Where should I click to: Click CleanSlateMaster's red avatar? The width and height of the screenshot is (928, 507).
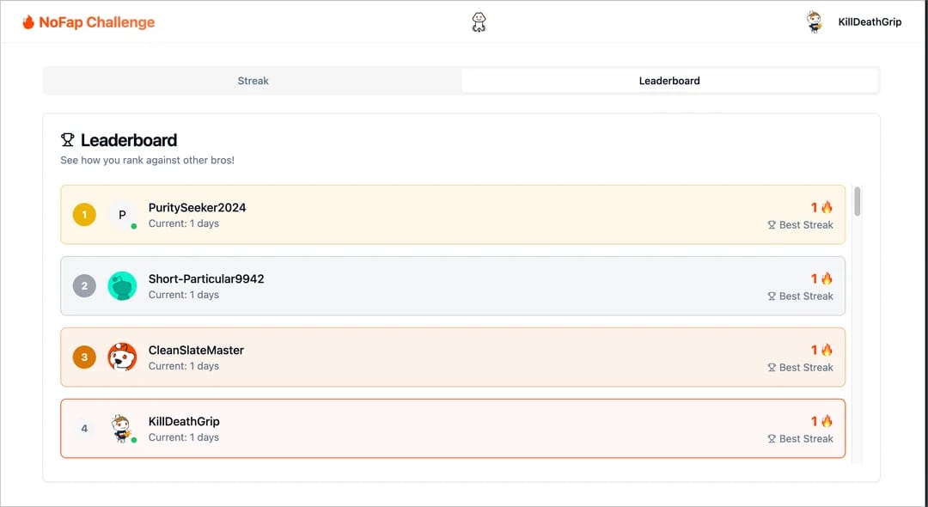tap(123, 357)
